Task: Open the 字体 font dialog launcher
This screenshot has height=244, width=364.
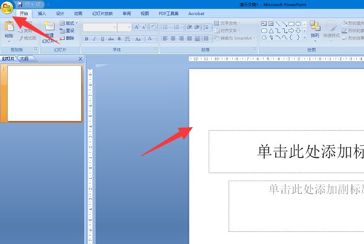Action: 156,49
